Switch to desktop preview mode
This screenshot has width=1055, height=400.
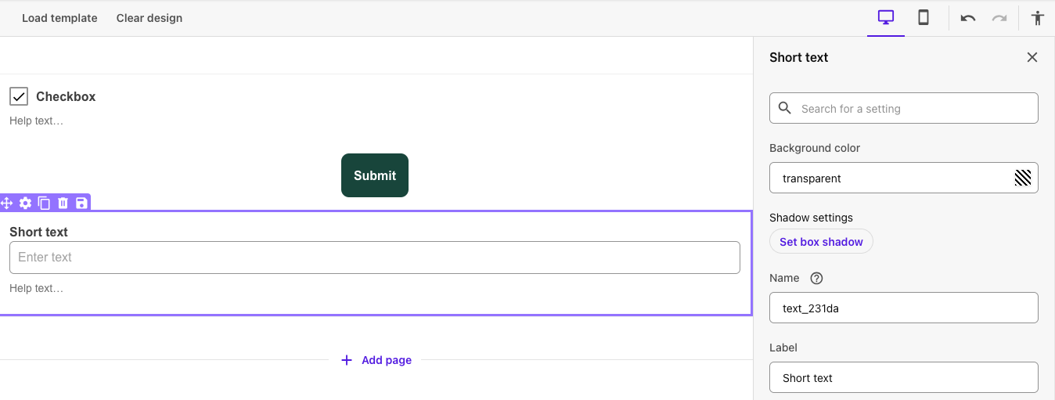[x=886, y=17]
